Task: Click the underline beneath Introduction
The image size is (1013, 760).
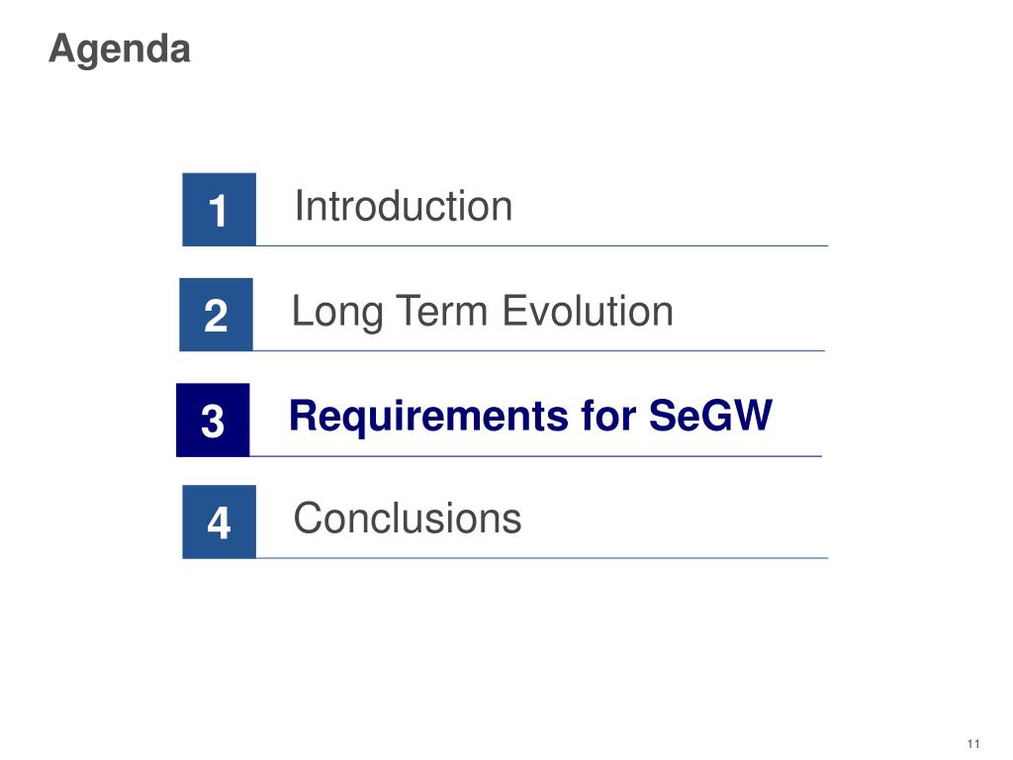Action: pyautogui.click(x=542, y=245)
